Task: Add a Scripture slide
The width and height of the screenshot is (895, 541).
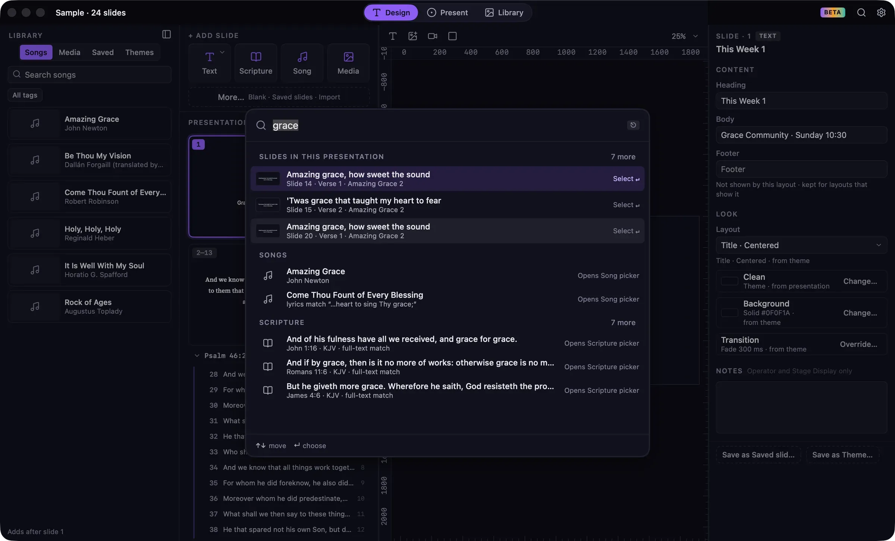Action: click(x=255, y=63)
